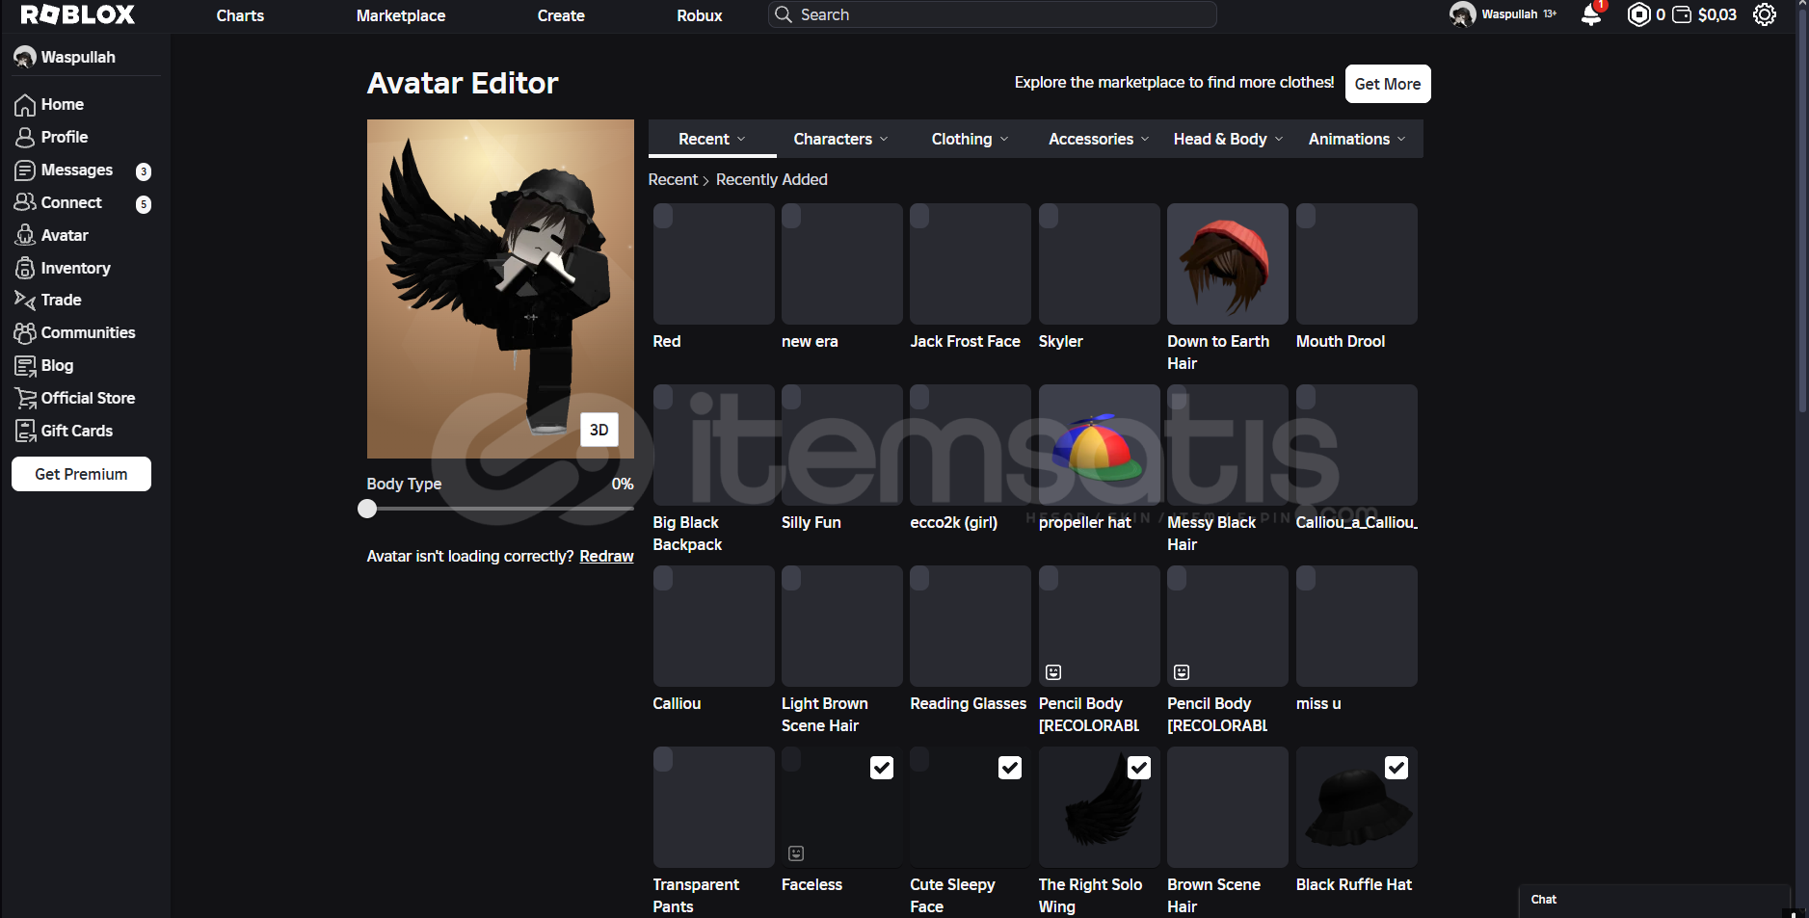Click the avatar preview image
The image size is (1809, 918).
pyautogui.click(x=500, y=289)
